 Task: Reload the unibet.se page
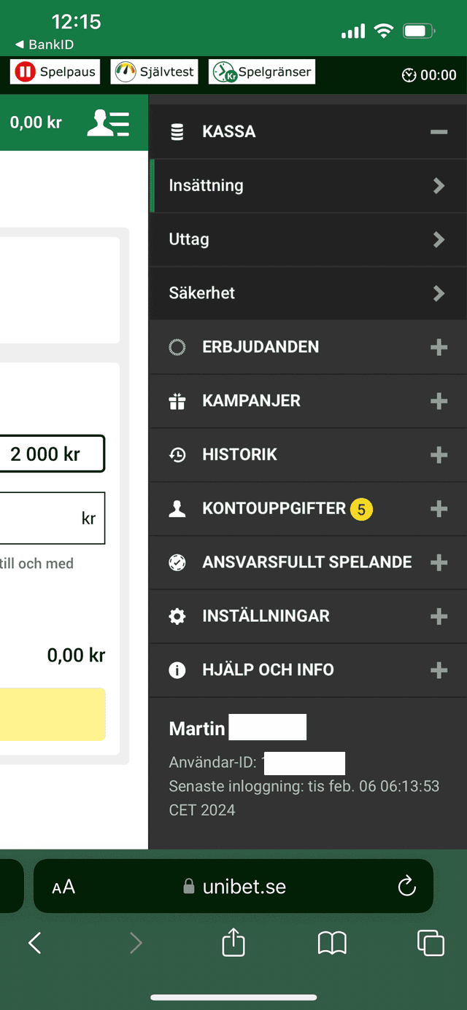pyautogui.click(x=406, y=887)
